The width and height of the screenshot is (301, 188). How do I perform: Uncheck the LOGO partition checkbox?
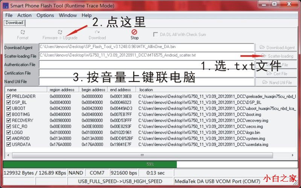point(9,132)
